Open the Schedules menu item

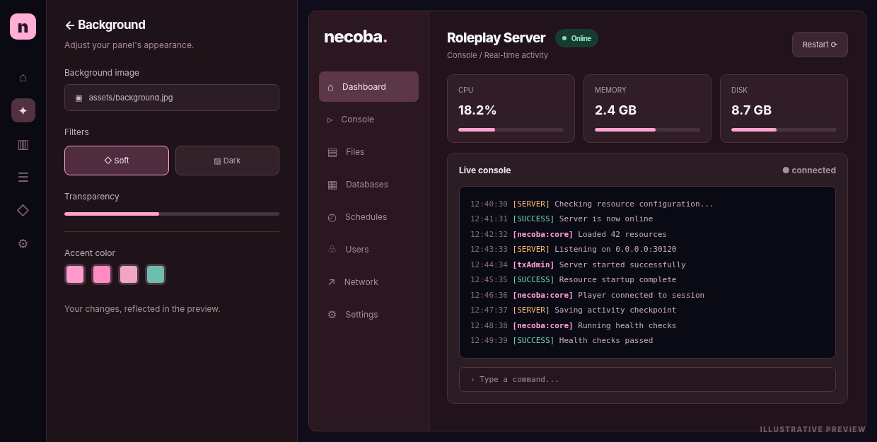pyautogui.click(x=368, y=217)
